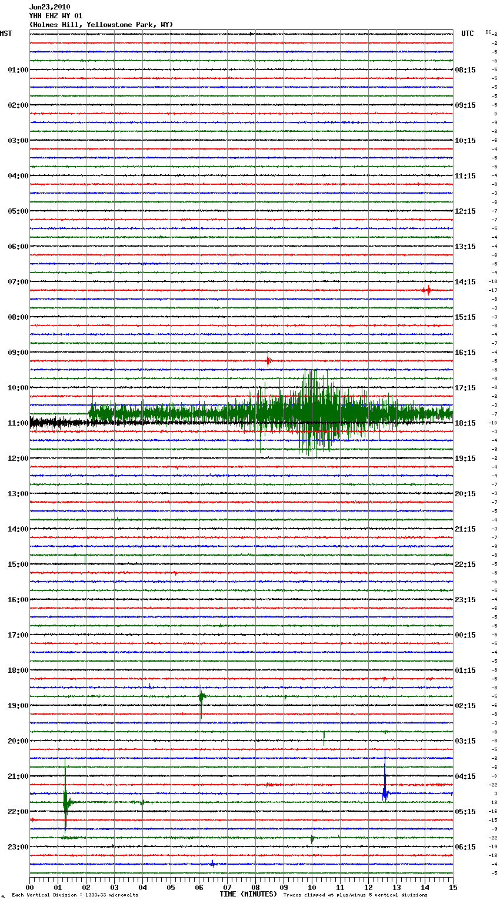Click the 06:15 UTC time label

point(465,846)
